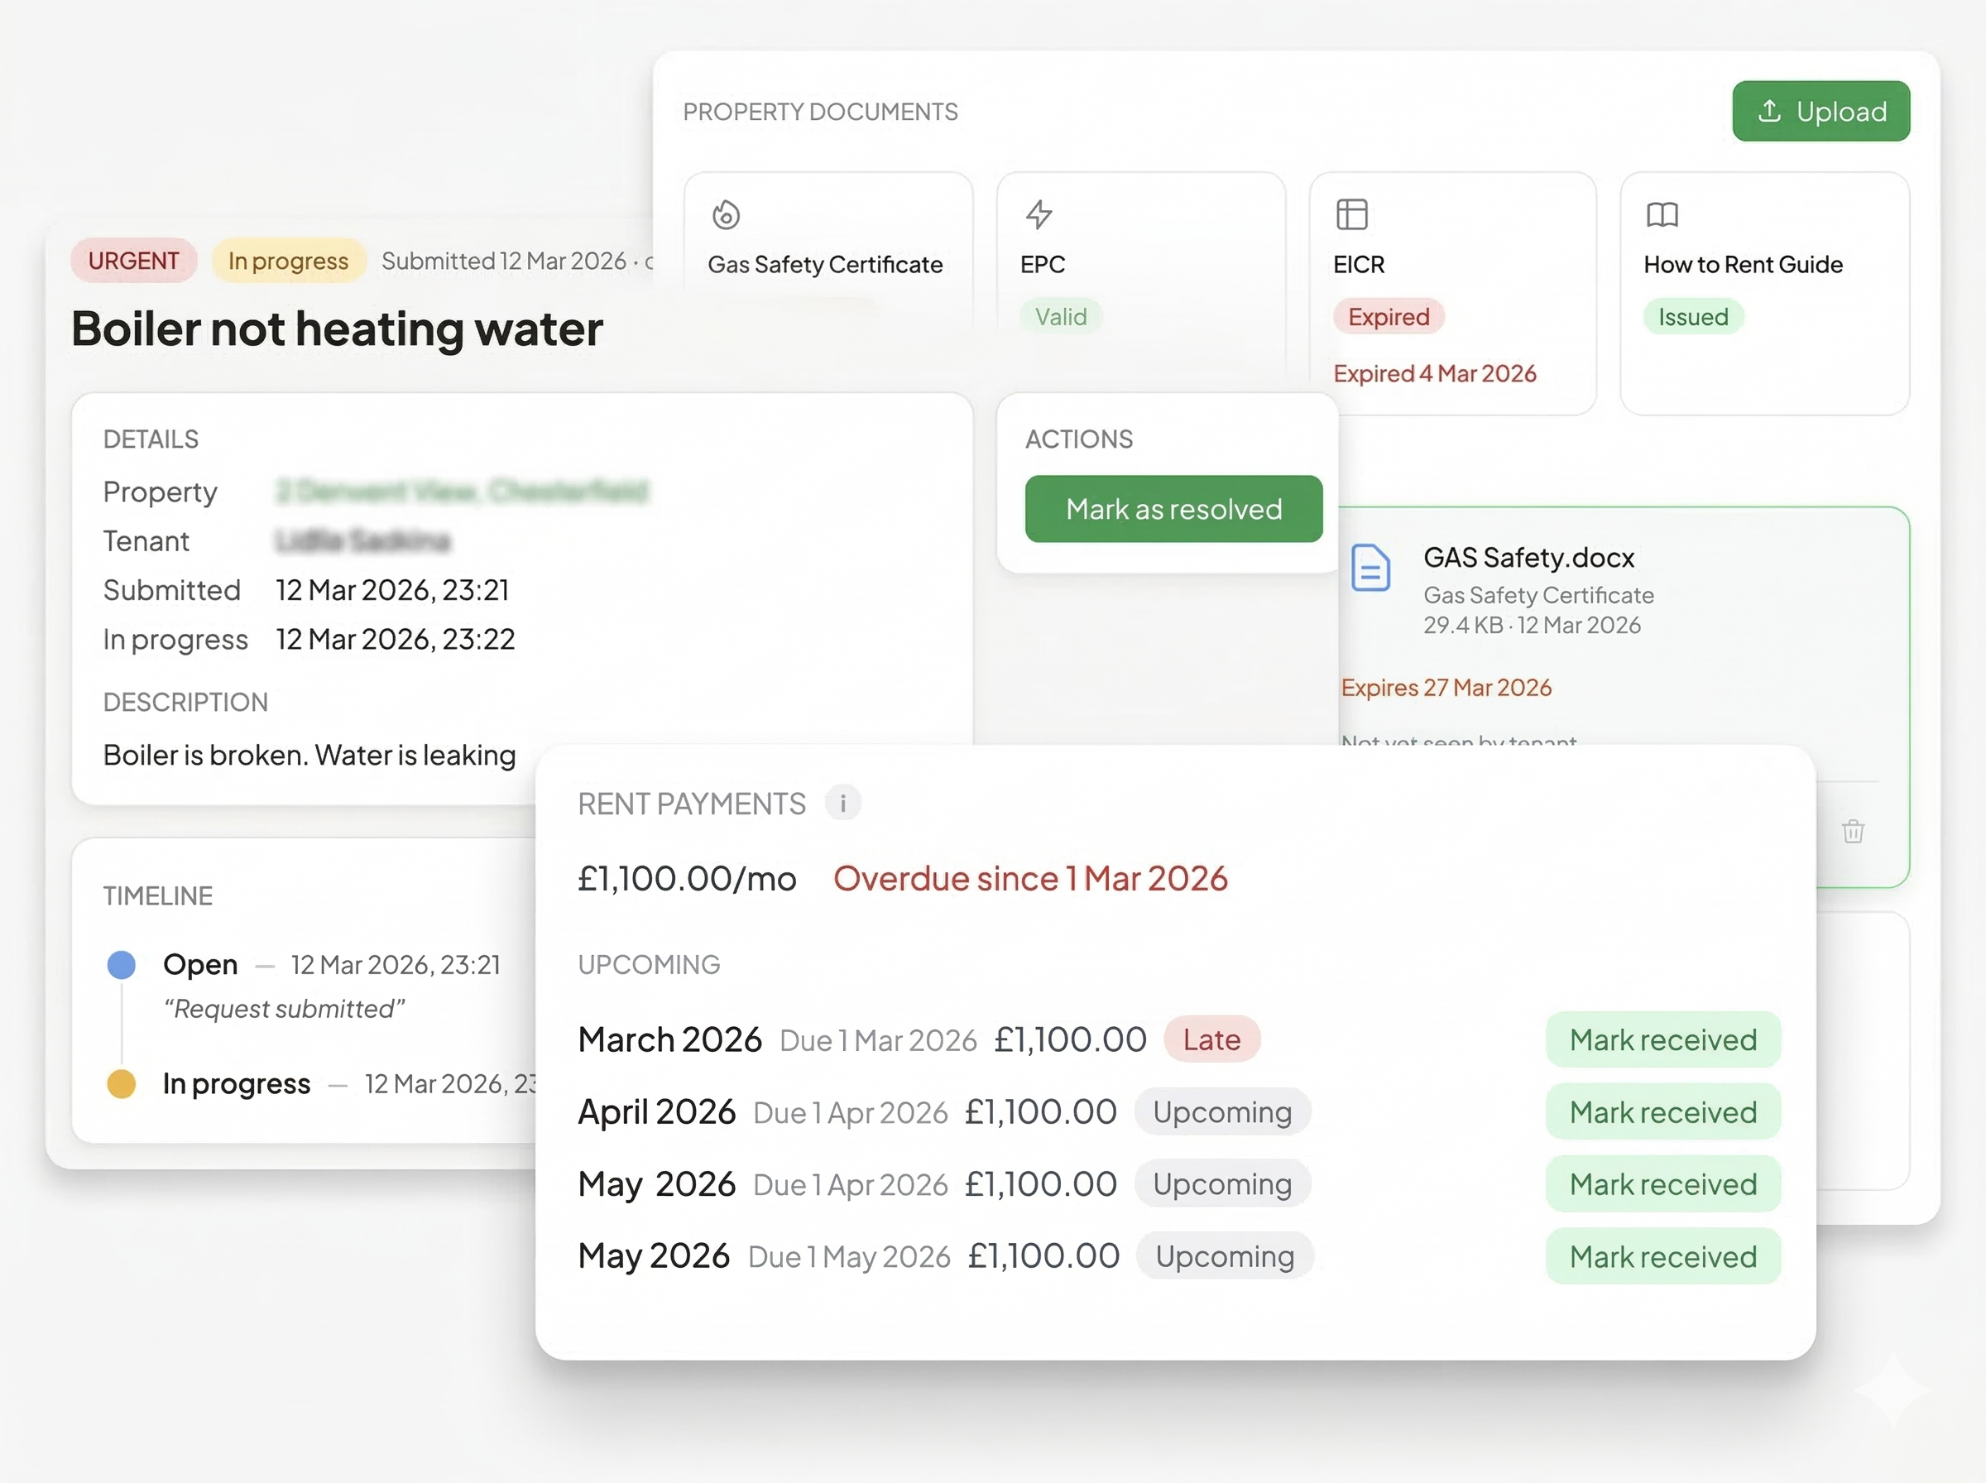Click the meter icon on the EICR card

[x=1351, y=214]
